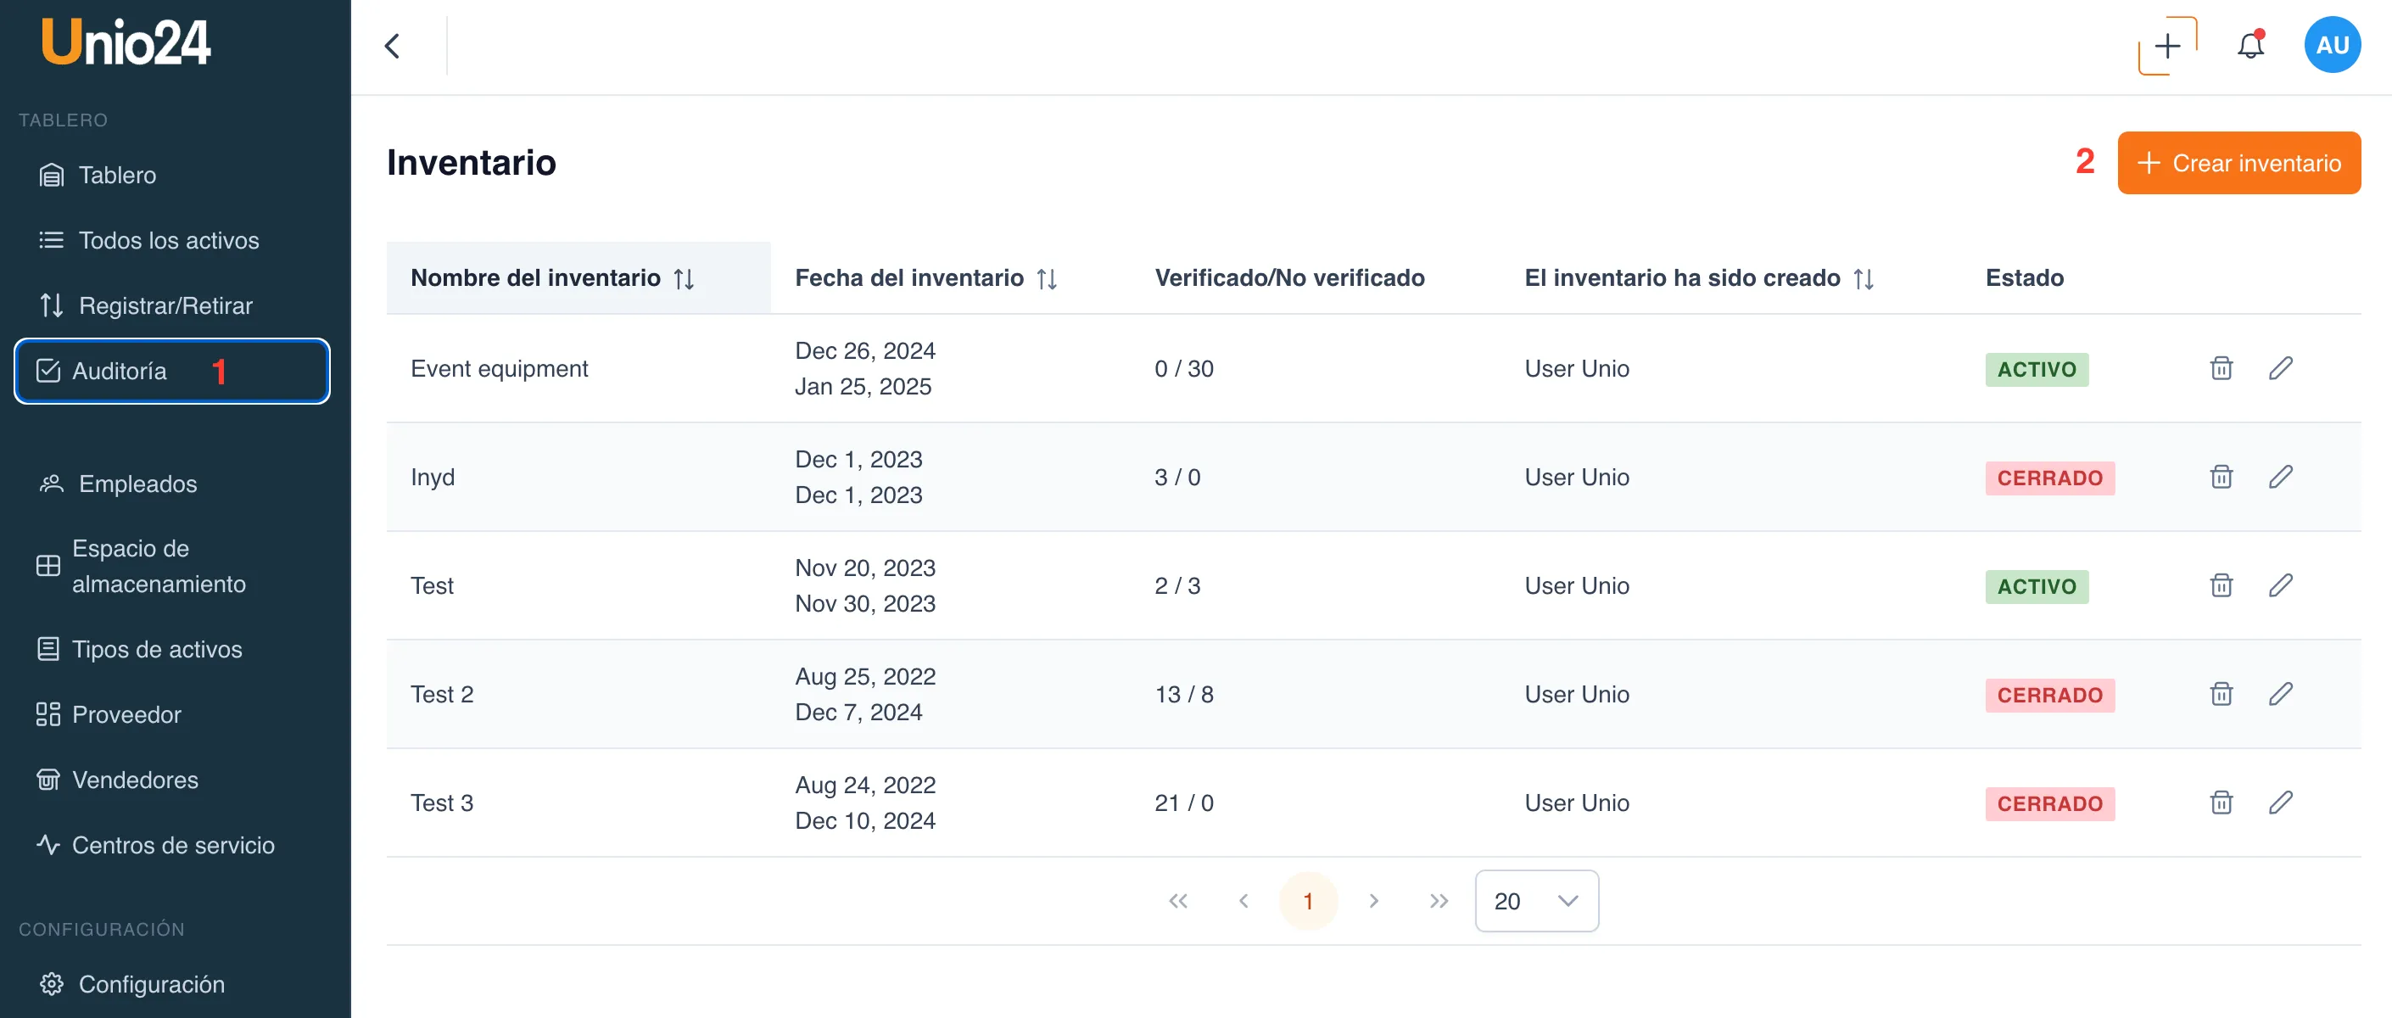Select page 1 in pagination
This screenshot has height=1018, width=2392.
coord(1307,901)
